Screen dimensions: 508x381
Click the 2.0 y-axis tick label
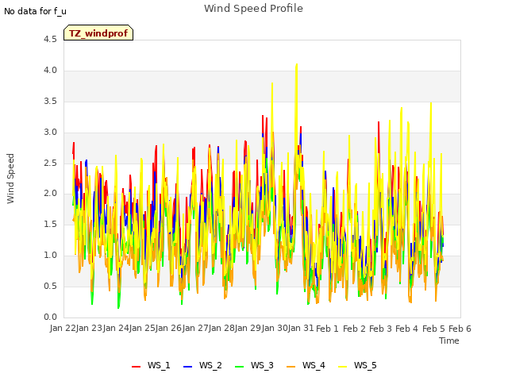[x=50, y=194]
